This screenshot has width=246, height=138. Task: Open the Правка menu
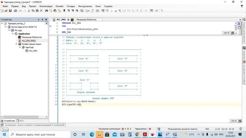pyautogui.click(x=15, y=6)
